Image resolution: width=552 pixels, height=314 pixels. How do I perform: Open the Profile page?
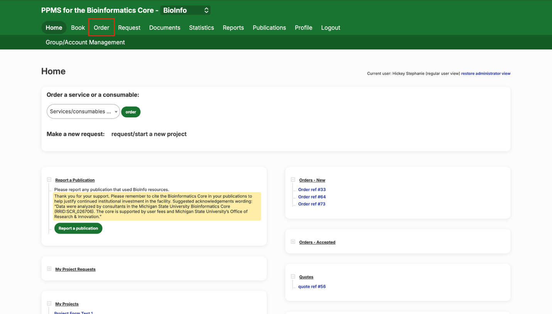(304, 28)
